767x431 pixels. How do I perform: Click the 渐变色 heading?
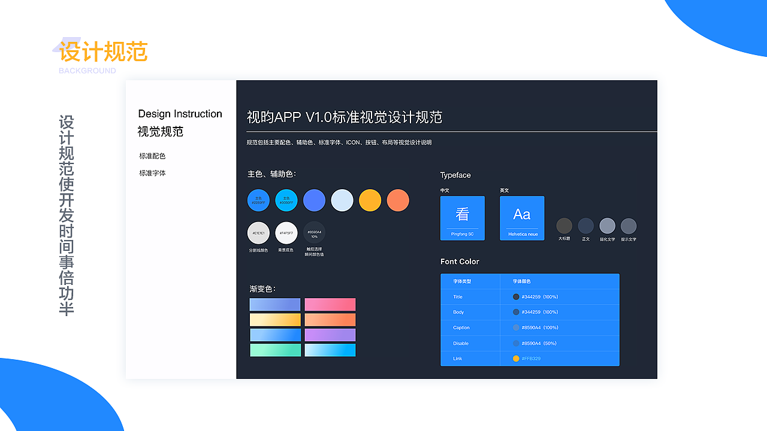(x=262, y=289)
